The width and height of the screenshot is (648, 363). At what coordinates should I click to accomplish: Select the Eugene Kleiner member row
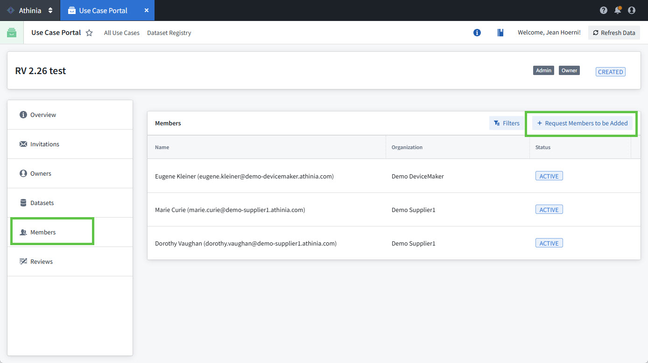click(x=244, y=176)
